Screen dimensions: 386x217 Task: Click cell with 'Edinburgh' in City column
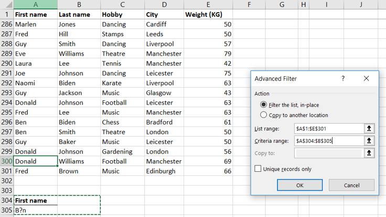point(164,171)
